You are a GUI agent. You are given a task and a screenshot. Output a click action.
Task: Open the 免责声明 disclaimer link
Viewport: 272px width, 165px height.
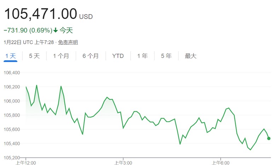(x=68, y=42)
